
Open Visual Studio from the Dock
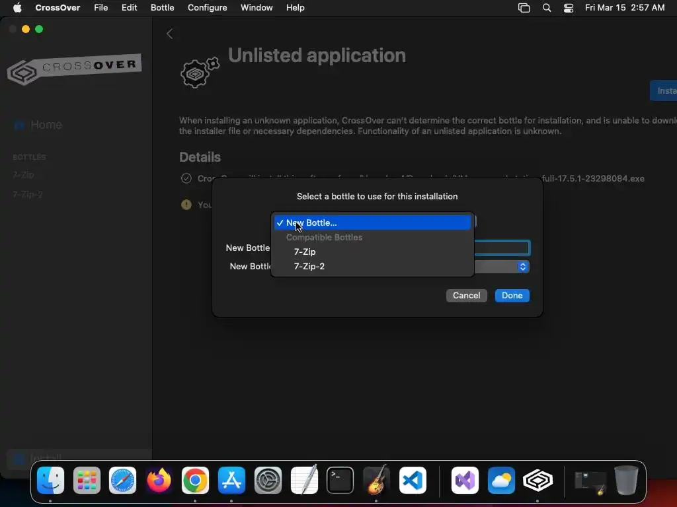click(x=465, y=481)
